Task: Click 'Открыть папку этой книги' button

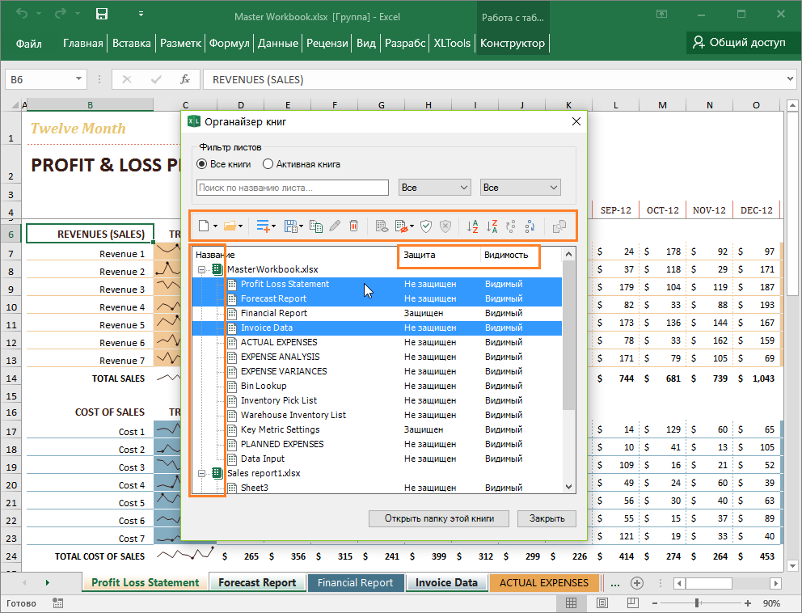Action: 439,518
